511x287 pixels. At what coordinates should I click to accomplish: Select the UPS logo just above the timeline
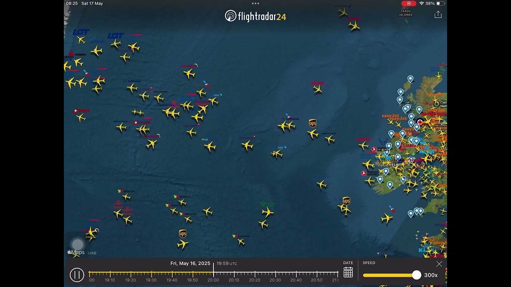pyautogui.click(x=182, y=234)
